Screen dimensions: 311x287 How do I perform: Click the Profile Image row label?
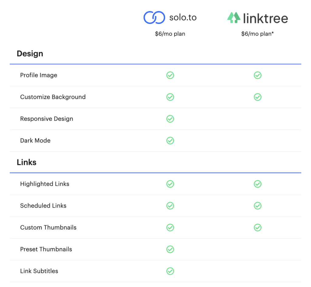(39, 75)
